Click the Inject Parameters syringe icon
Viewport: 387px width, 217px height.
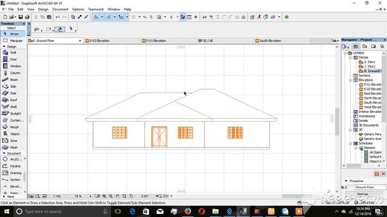pyautogui.click(x=86, y=17)
